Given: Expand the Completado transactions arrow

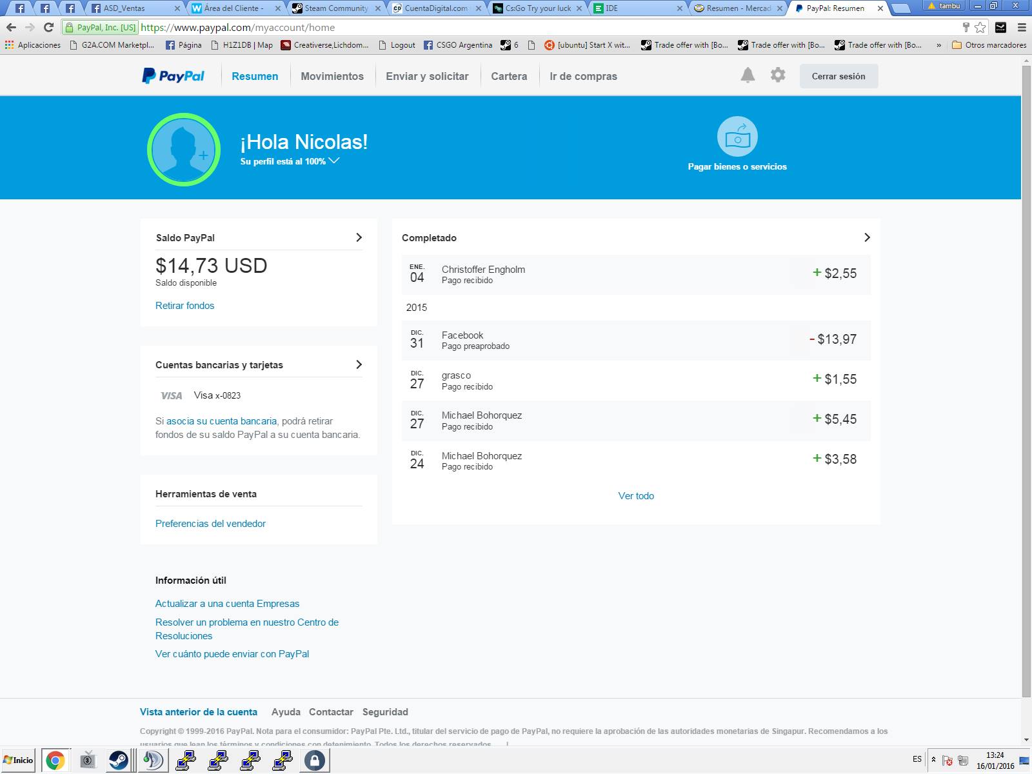Looking at the screenshot, I should [x=867, y=237].
